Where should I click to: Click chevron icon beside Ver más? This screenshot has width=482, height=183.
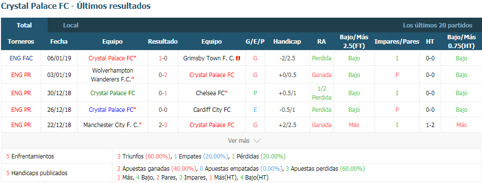(x=257, y=141)
